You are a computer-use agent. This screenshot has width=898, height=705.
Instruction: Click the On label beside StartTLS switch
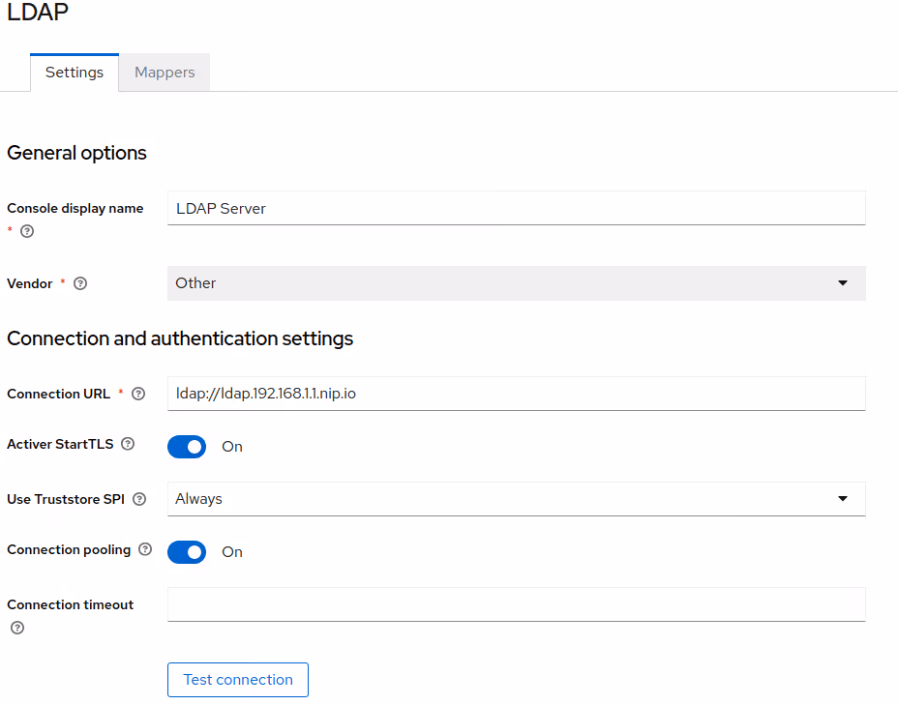point(232,447)
